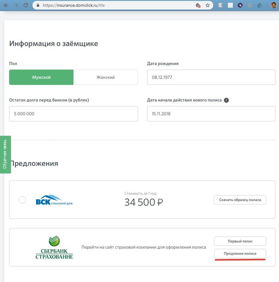The height and width of the screenshot is (282, 279).
Task: Open Дата начала действия нового полиса field
Action: 211,114
